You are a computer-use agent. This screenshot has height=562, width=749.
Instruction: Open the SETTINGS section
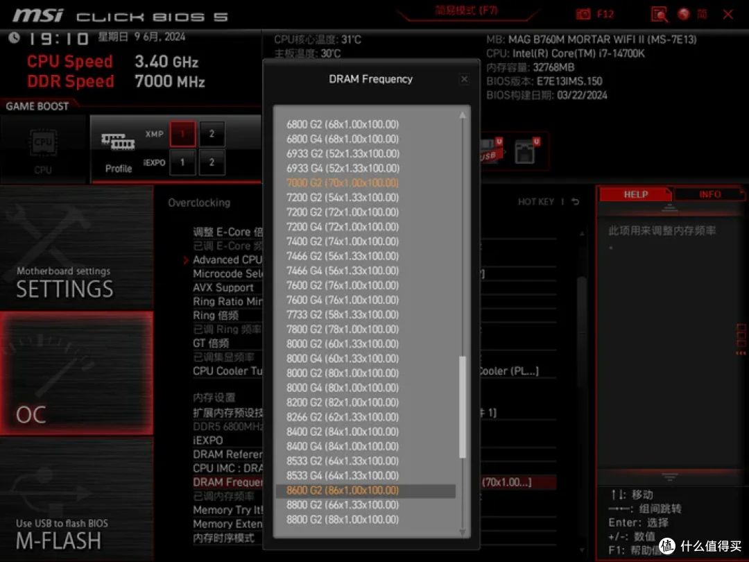coord(76,248)
